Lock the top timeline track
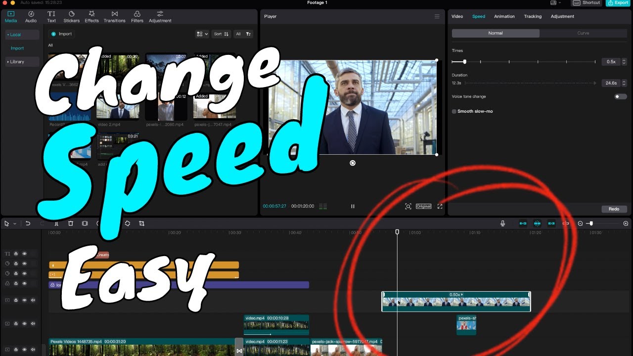Viewport: 633px width, 356px height. [x=16, y=253]
